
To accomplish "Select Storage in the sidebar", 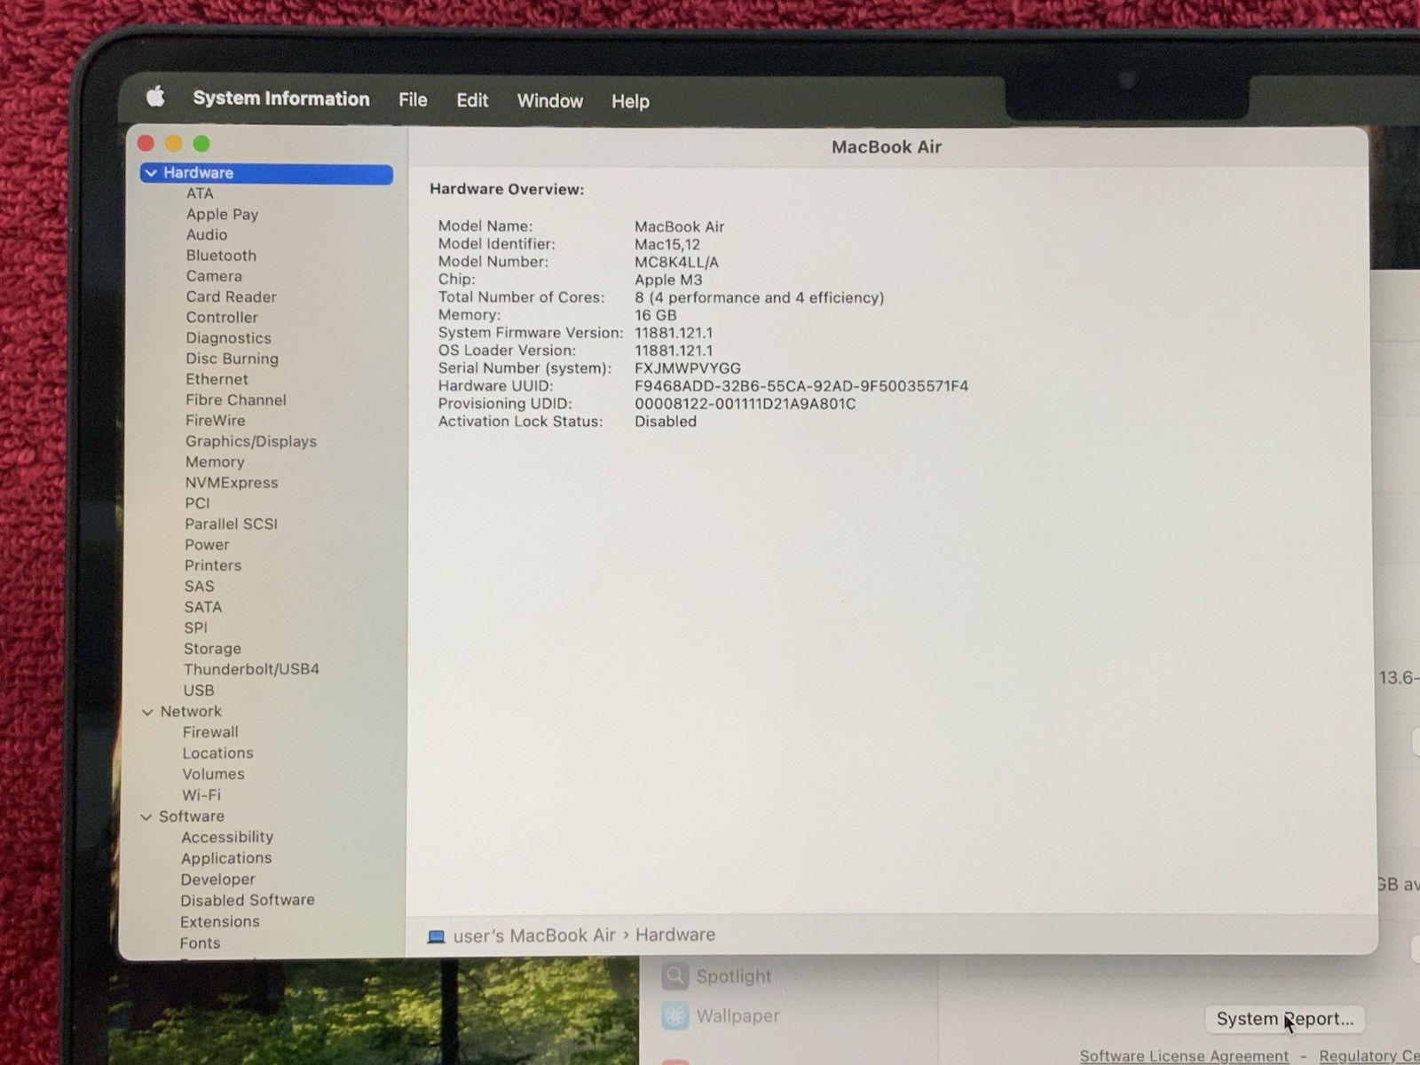I will [x=212, y=649].
